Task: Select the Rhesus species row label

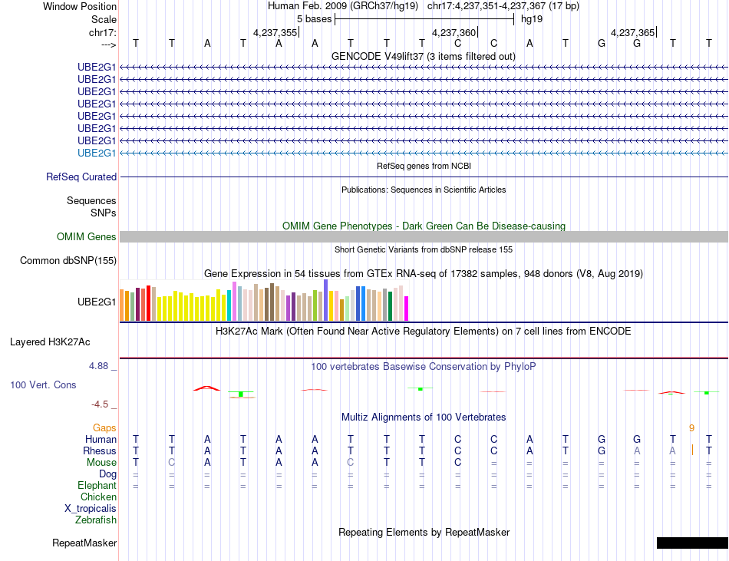Action: tap(100, 450)
